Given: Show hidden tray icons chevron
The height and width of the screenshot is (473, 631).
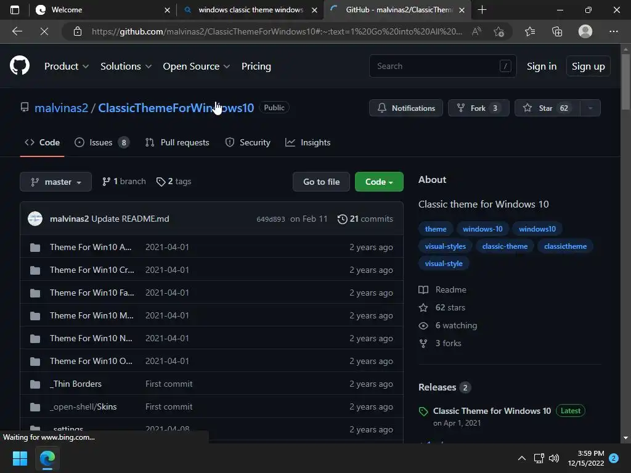Looking at the screenshot, I should click(x=521, y=458).
